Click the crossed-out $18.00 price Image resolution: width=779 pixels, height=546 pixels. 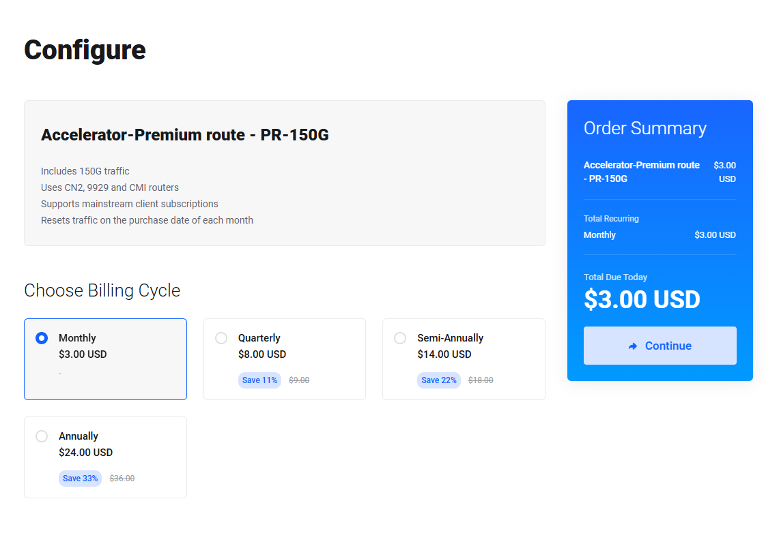coord(481,380)
